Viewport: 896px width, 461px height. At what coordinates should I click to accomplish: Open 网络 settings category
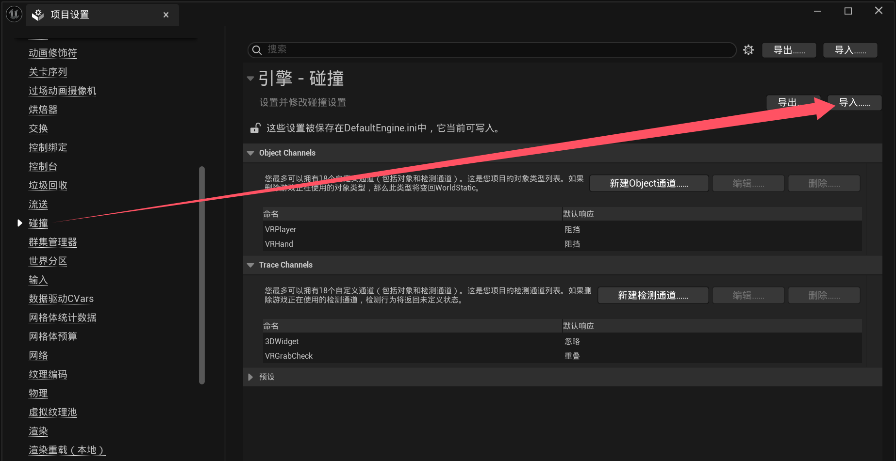[38, 355]
